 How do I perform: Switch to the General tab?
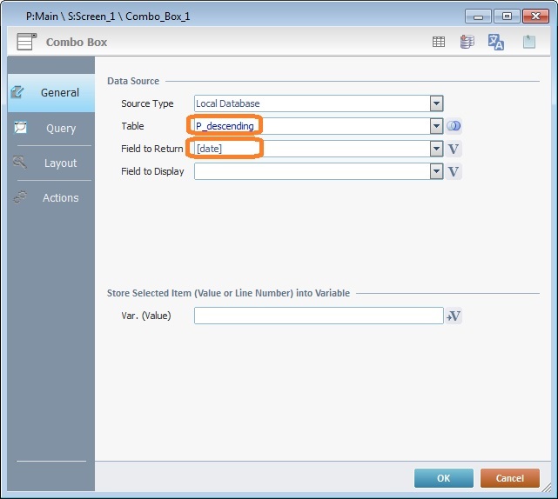[51, 93]
